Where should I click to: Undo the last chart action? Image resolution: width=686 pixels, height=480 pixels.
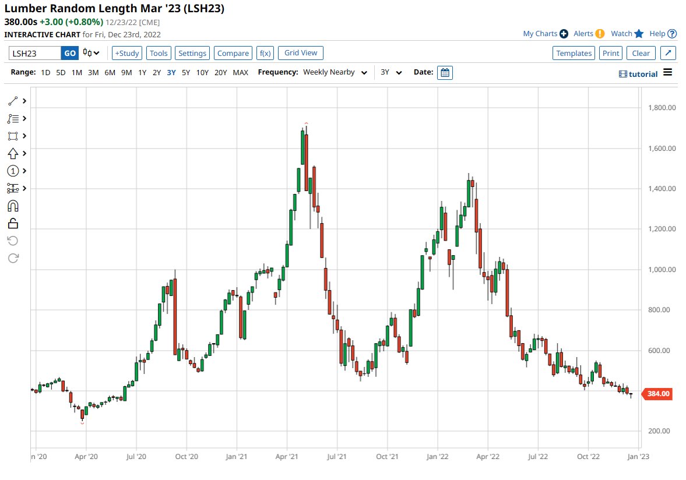(x=13, y=241)
